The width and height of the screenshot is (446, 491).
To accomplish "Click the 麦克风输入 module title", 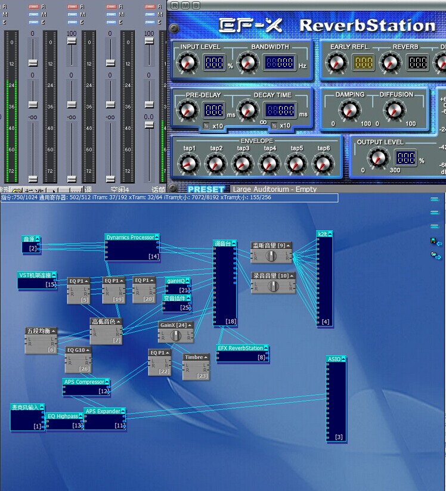I will pyautogui.click(x=25, y=408).
